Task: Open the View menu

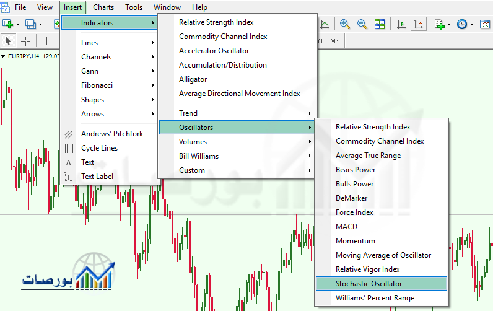Action: 45,7
